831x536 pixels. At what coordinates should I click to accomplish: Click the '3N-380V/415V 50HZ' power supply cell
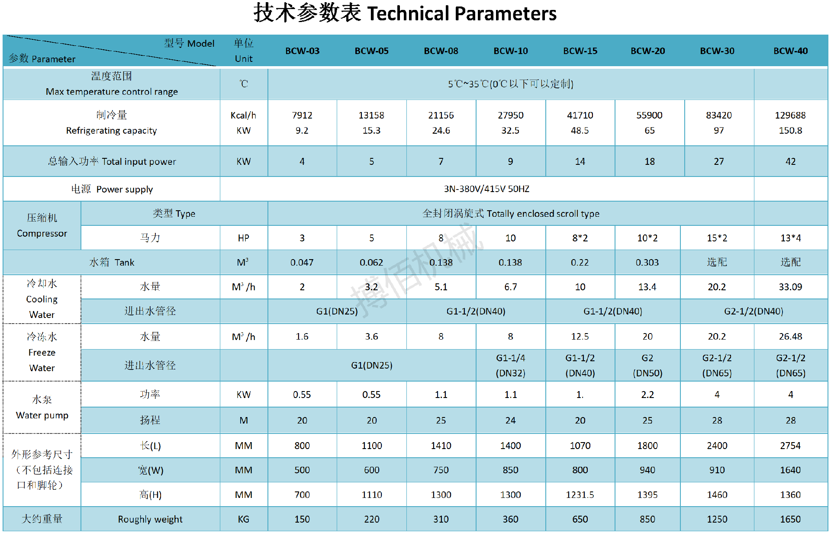click(x=486, y=189)
